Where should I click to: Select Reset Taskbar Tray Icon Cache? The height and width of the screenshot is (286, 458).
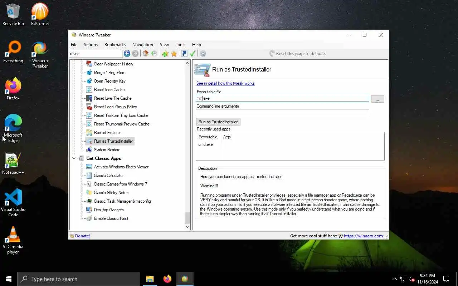[121, 115]
